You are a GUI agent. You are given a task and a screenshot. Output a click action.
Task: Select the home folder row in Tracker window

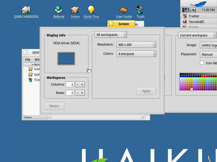click(x=34, y=69)
